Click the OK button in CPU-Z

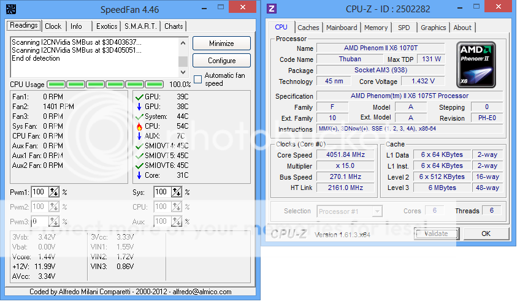tap(486, 234)
